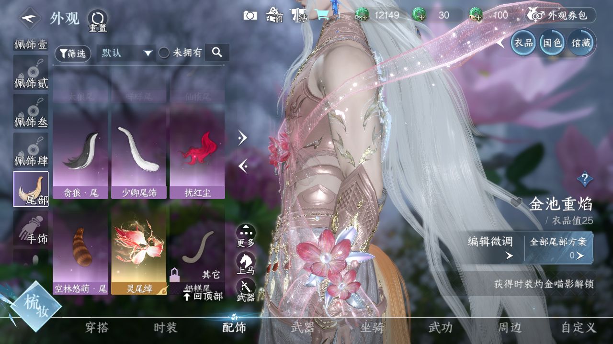This screenshot has height=344, width=613.
Task: Click the search magnifier icon
Action: pyautogui.click(x=216, y=54)
